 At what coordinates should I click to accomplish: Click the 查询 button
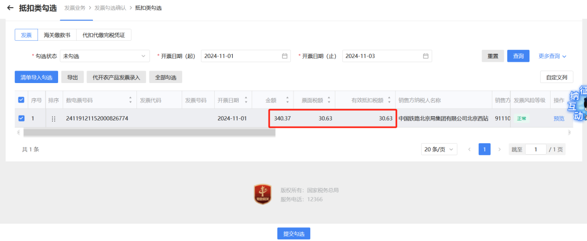tap(518, 56)
